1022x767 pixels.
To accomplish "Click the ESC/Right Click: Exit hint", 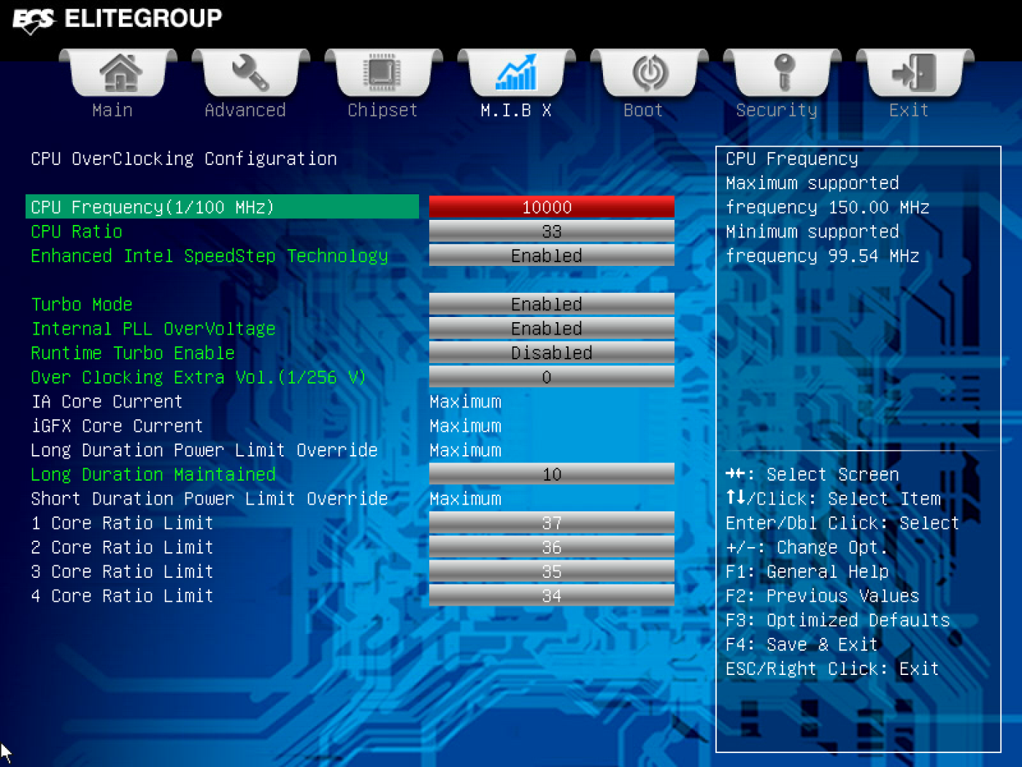I will click(833, 668).
